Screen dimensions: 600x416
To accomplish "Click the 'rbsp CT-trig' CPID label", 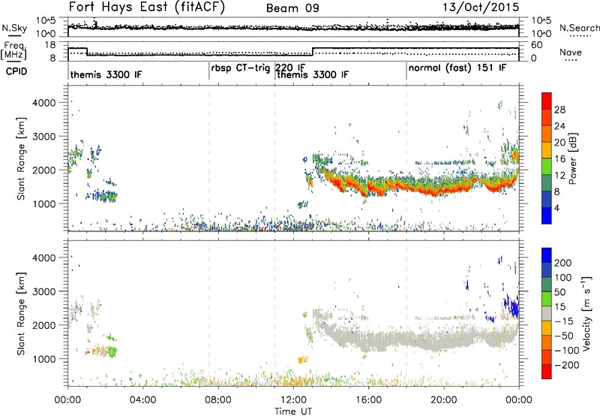I will tap(240, 68).
